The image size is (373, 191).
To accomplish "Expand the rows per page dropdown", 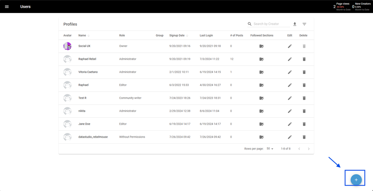I will (x=270, y=149).
